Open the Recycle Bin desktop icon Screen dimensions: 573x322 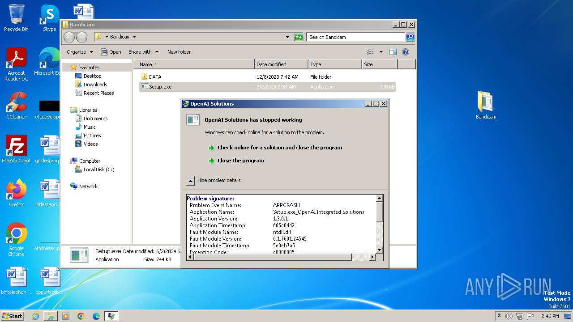16,18
